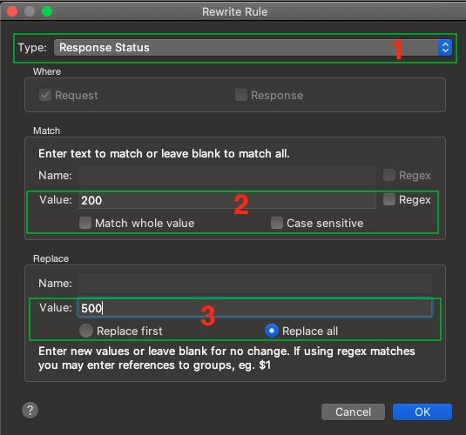Screen dimensions: 466x435
Task: Click the Cancel button
Action: (x=353, y=412)
